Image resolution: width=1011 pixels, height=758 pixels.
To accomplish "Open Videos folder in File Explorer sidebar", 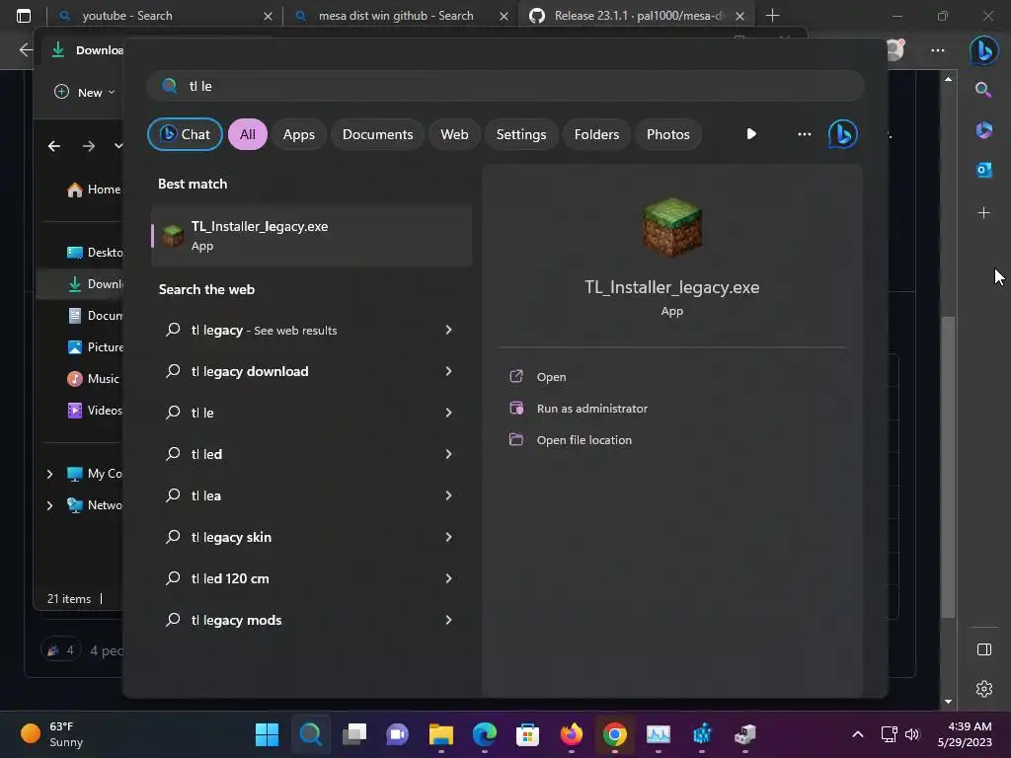I will [95, 411].
